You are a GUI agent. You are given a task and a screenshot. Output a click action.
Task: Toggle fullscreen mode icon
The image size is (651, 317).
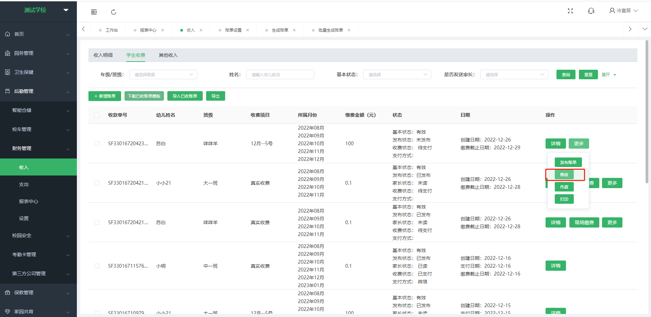570,11
